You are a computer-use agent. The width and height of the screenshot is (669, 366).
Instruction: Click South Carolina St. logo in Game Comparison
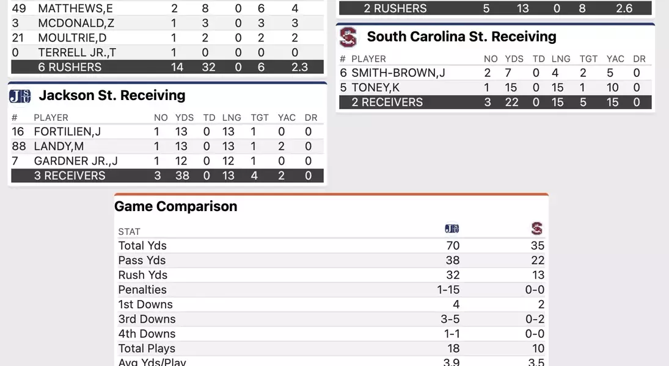tap(537, 228)
